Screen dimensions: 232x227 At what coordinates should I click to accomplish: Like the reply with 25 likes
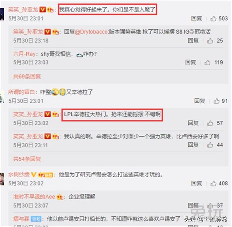point(210,41)
